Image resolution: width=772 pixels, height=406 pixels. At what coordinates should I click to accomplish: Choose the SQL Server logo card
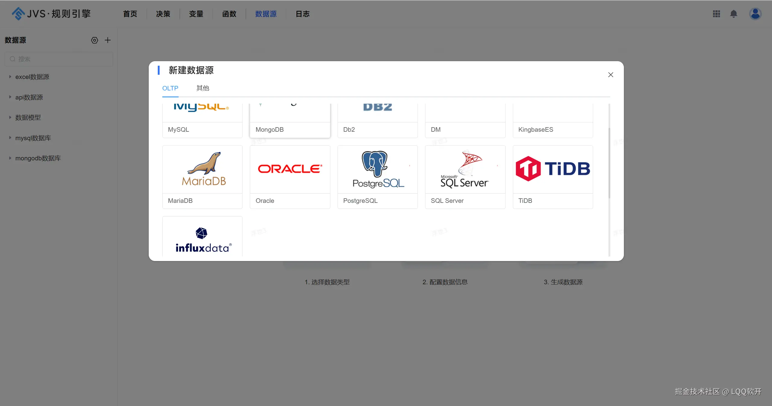click(465, 169)
